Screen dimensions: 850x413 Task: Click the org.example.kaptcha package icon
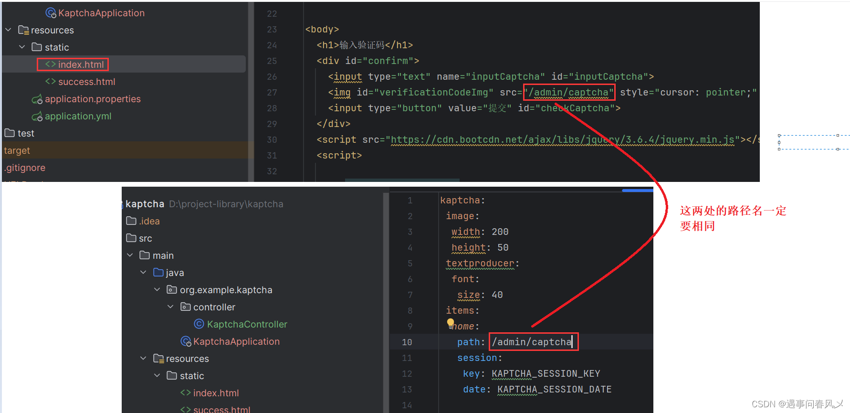[x=172, y=289]
